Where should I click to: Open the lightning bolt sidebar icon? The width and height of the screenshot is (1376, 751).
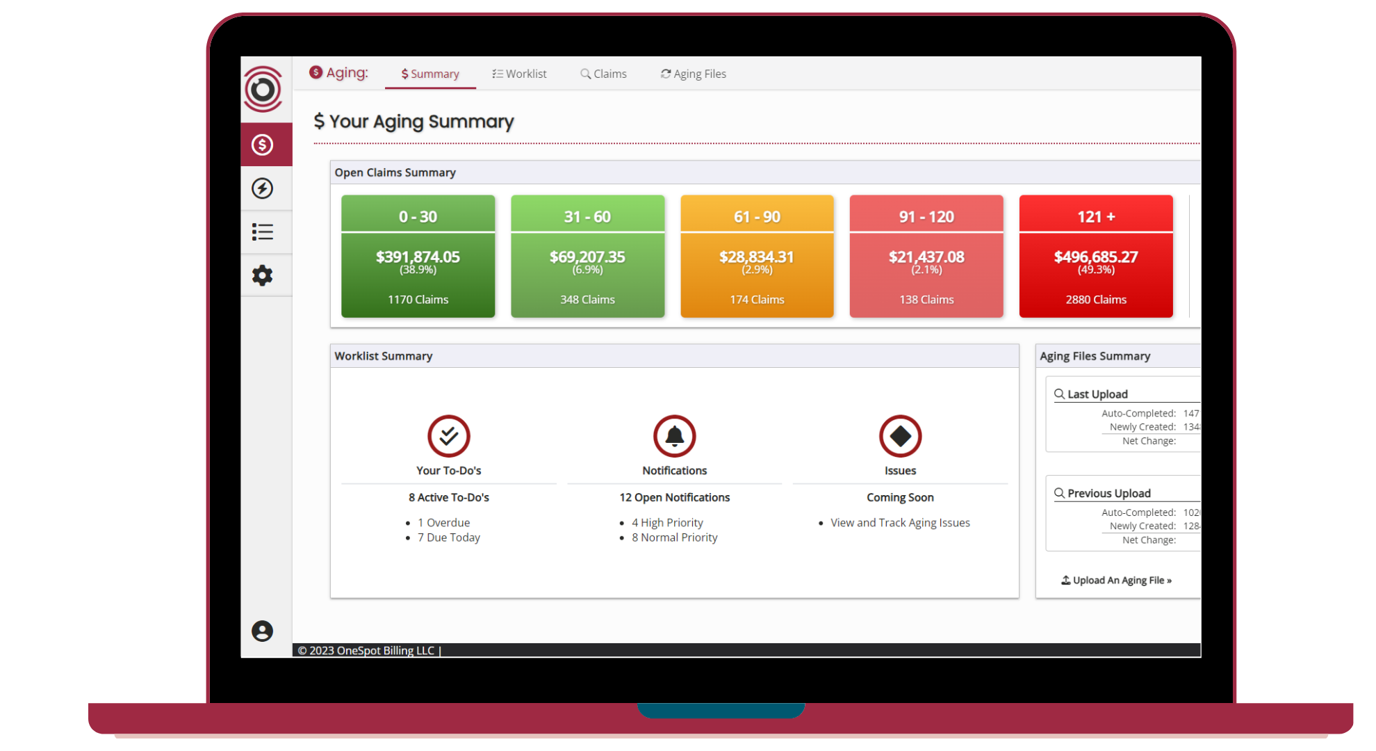[263, 188]
